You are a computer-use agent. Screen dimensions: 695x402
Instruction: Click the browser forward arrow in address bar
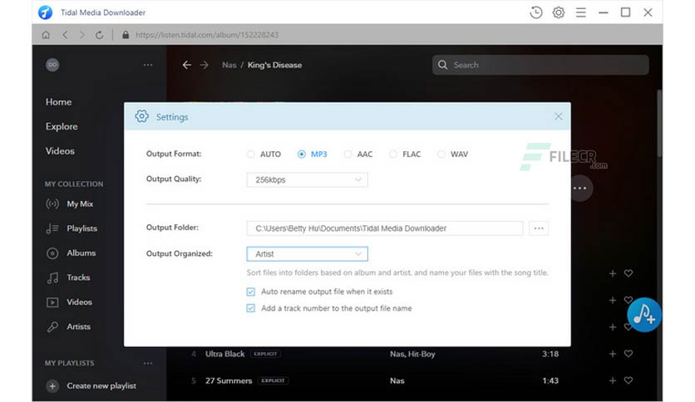coord(81,35)
